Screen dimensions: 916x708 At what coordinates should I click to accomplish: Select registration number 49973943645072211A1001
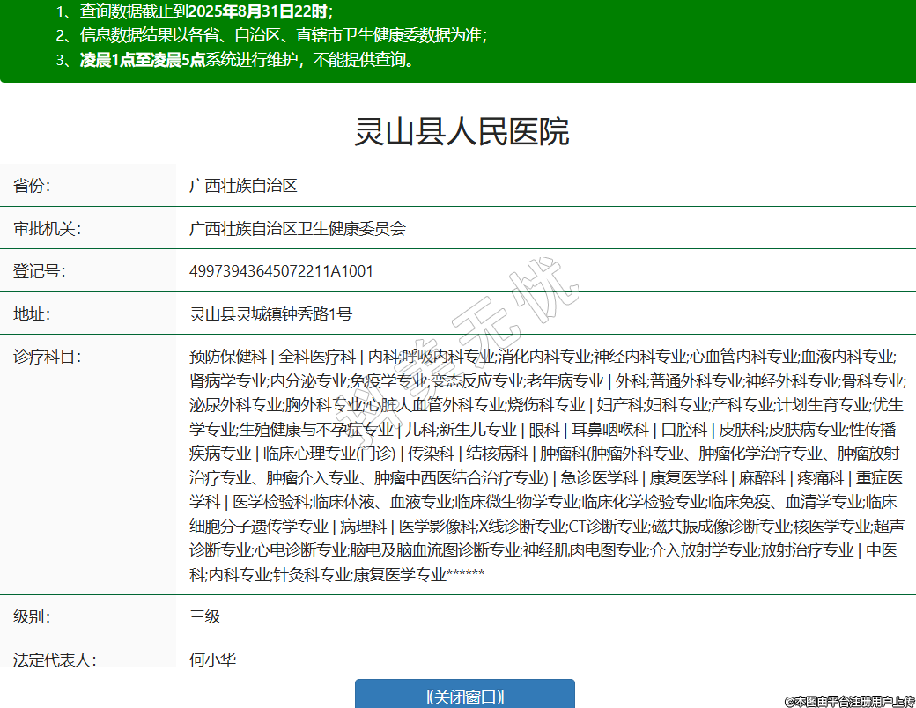click(x=281, y=271)
